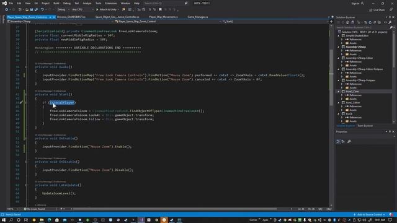Open the editor zoom percentage dropdown
Screen dimensions: 397x223
pos(13,209)
